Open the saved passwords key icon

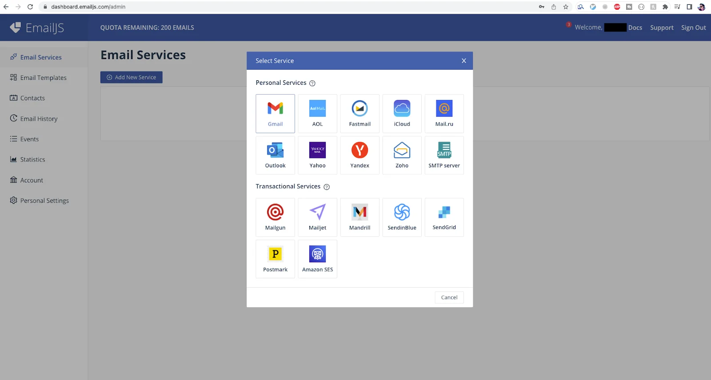point(542,7)
